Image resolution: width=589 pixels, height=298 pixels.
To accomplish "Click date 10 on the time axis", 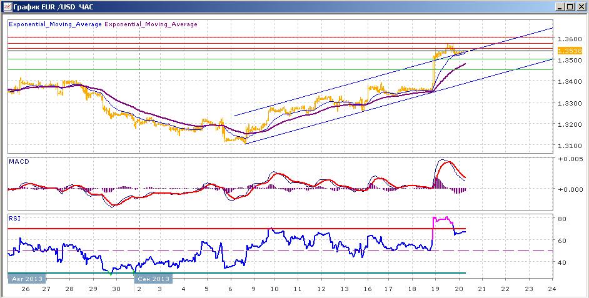I will point(274,289).
